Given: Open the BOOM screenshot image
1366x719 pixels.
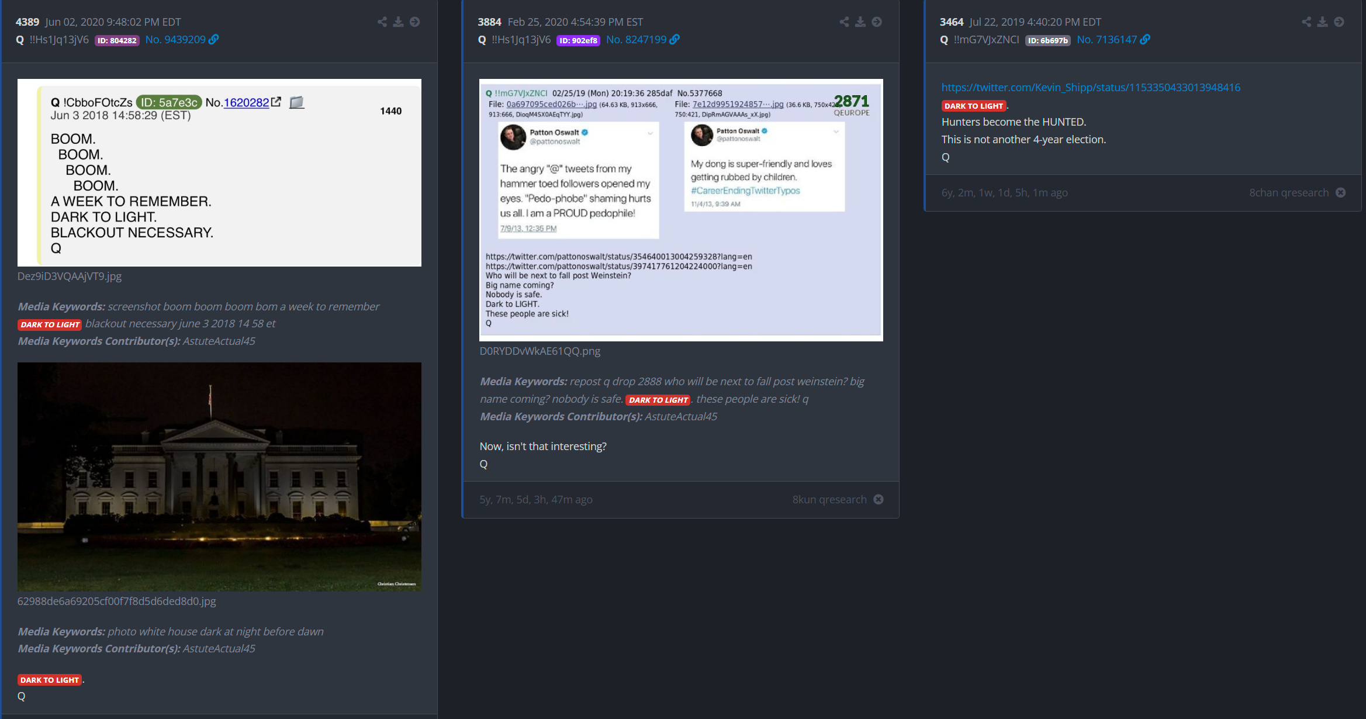Looking at the screenshot, I should point(219,172).
